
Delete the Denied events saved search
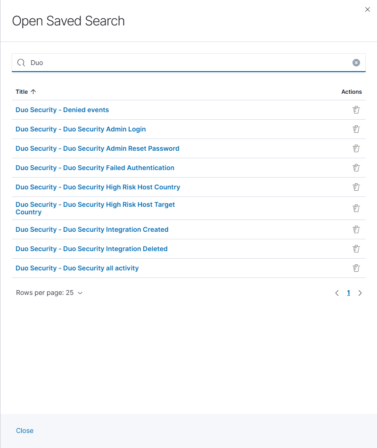(356, 110)
